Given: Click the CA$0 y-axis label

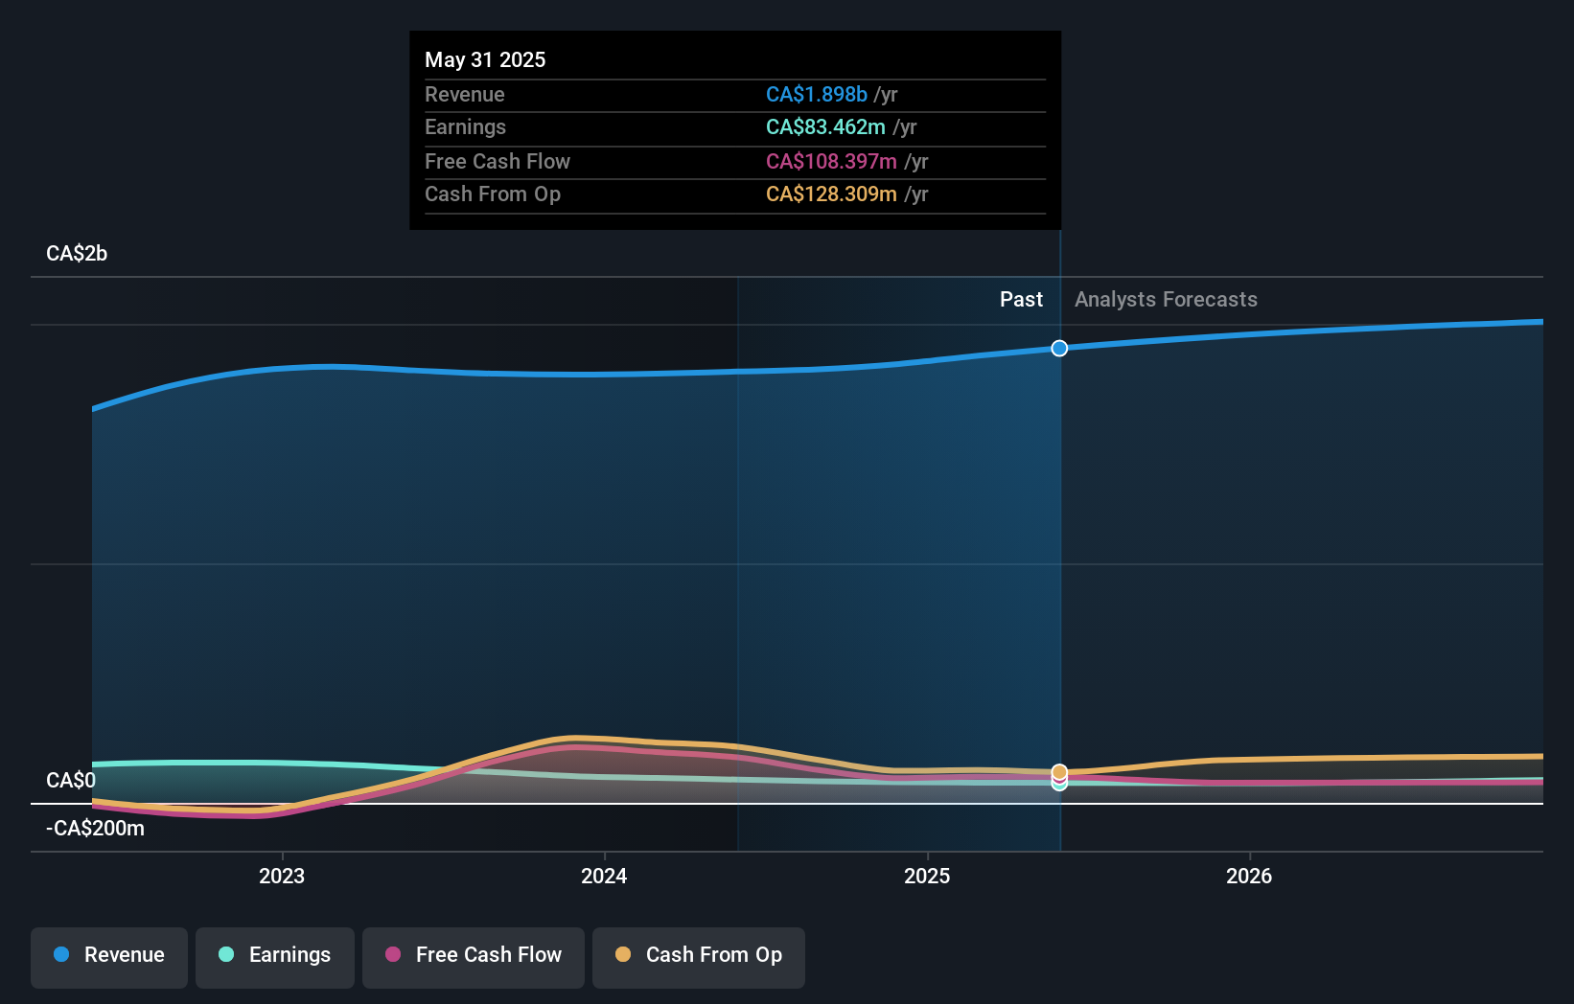Looking at the screenshot, I should pos(71,780).
